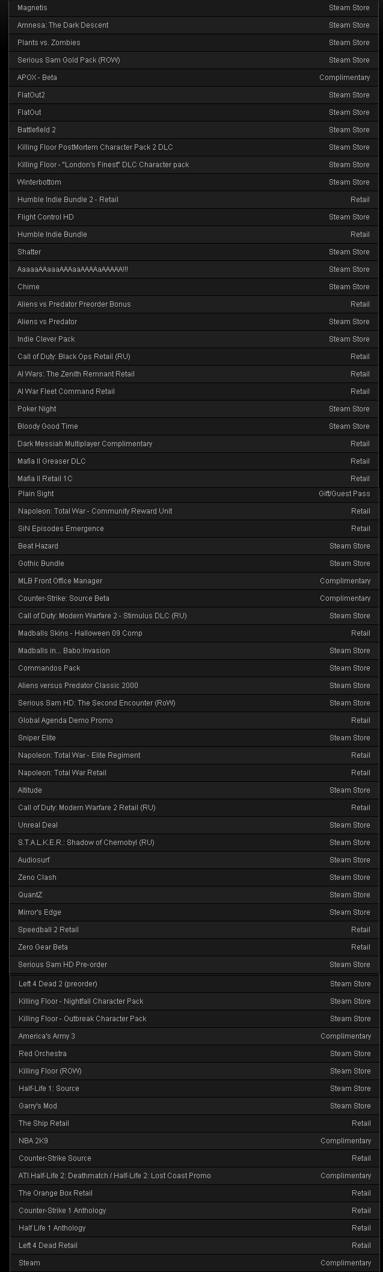Click the Battlefield 2 entry
This screenshot has height=1272, width=383.
pyautogui.click(x=194, y=130)
